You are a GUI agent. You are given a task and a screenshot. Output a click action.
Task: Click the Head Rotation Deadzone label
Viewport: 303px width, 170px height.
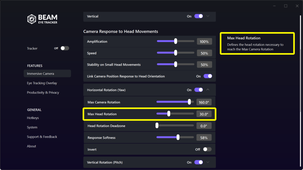click(x=106, y=126)
